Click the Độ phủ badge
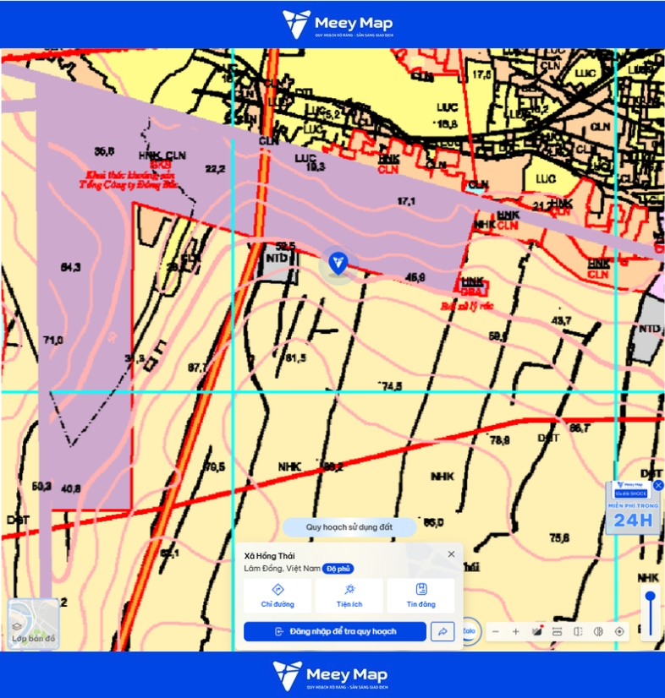 (x=338, y=569)
